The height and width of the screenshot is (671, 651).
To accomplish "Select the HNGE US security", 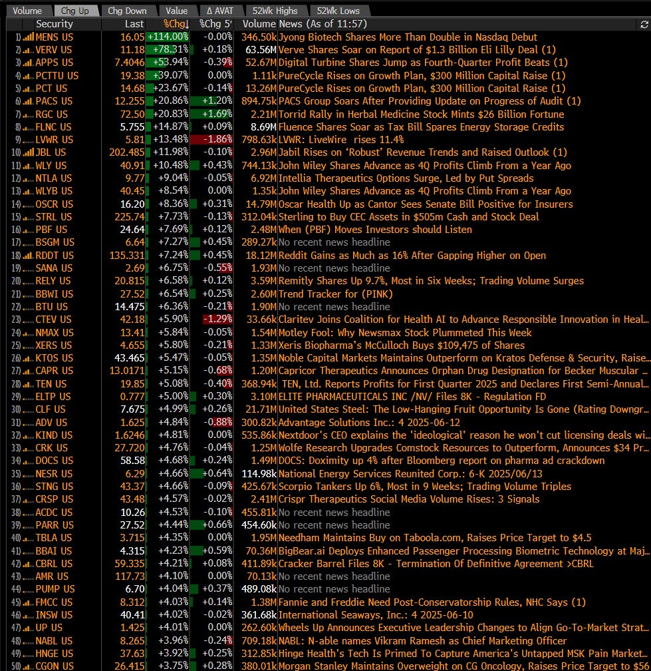I will [x=55, y=654].
